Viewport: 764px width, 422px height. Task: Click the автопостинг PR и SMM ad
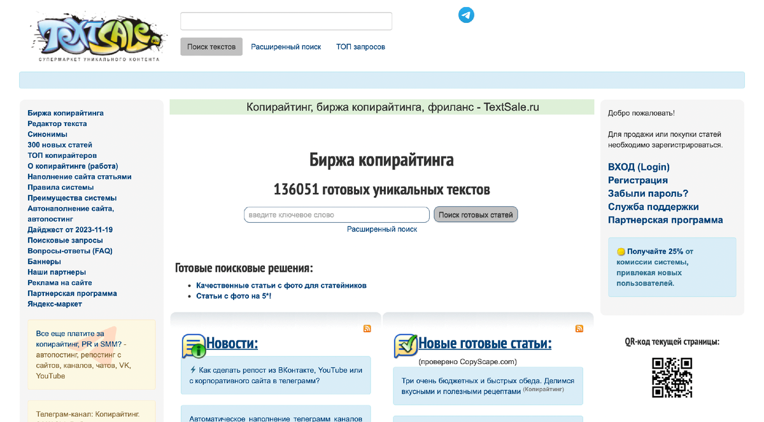click(92, 355)
